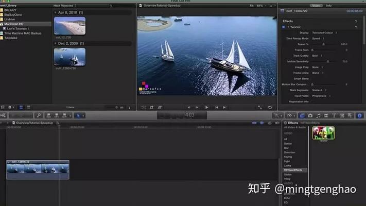Select the Distortion effects category
Viewport: 366px width, 206px height.
pyautogui.click(x=289, y=152)
